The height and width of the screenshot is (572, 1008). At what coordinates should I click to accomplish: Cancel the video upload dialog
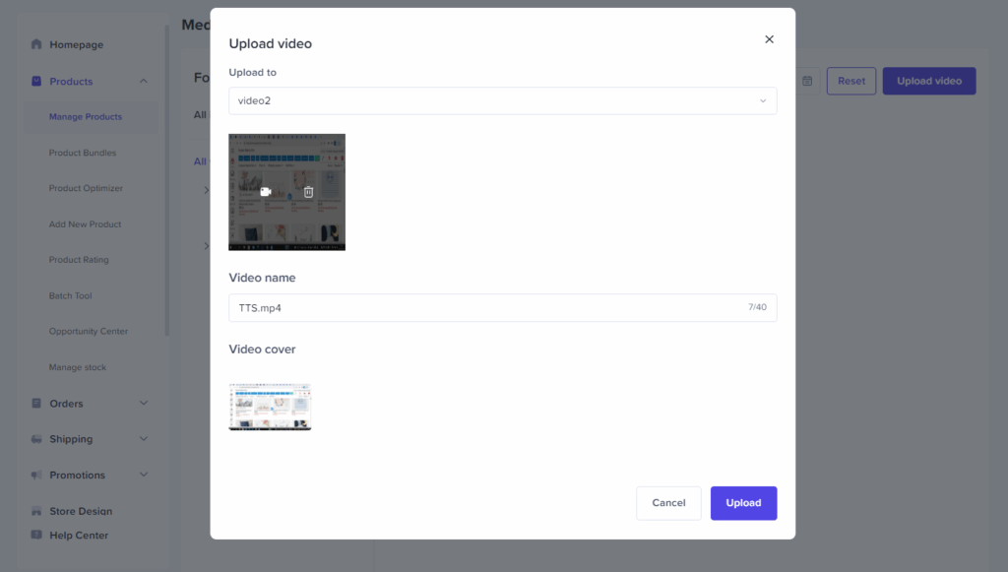coord(668,502)
